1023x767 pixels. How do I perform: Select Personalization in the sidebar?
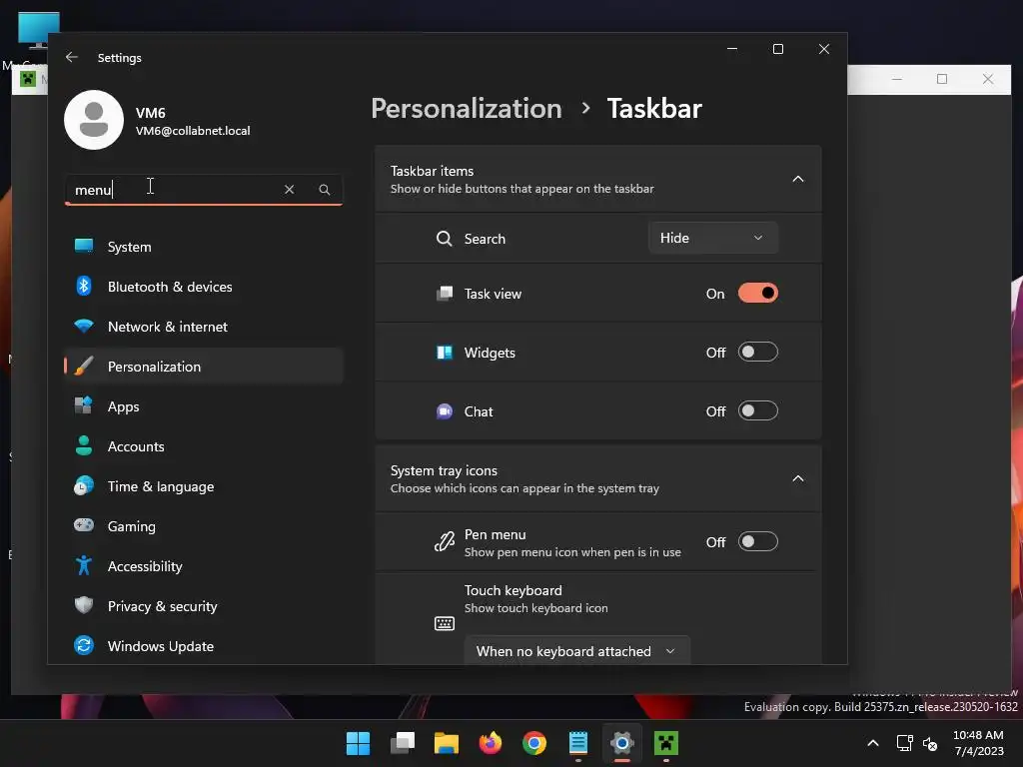click(x=204, y=366)
